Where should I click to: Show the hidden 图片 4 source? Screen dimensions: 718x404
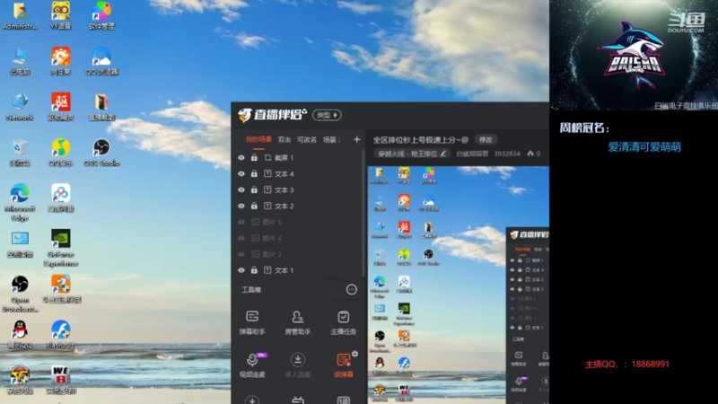241,238
